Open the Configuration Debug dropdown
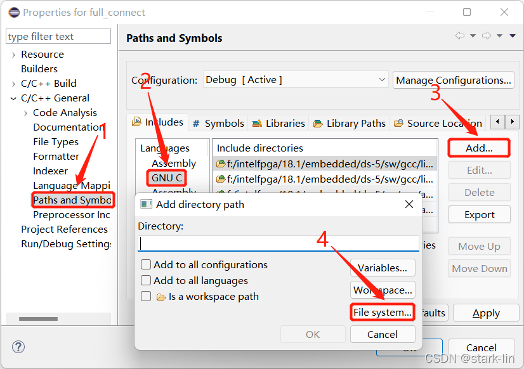Image resolution: width=524 pixels, height=369 pixels. click(296, 80)
